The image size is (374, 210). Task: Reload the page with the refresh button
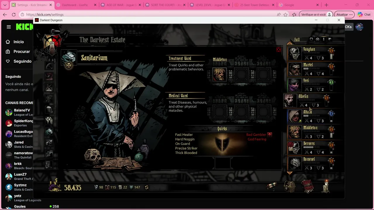click(13, 15)
